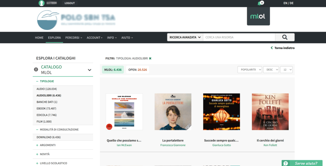Collapse the Tipologie filter section
Viewport: 326px width, 166px height.
pyautogui.click(x=46, y=81)
